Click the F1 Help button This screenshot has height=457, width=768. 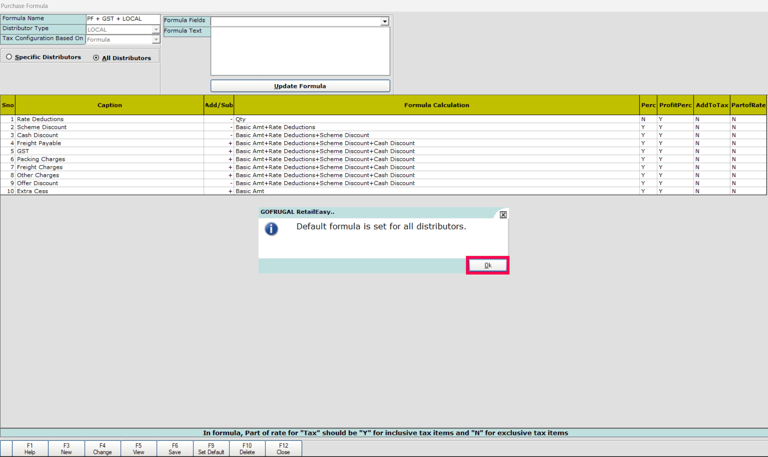click(x=30, y=449)
